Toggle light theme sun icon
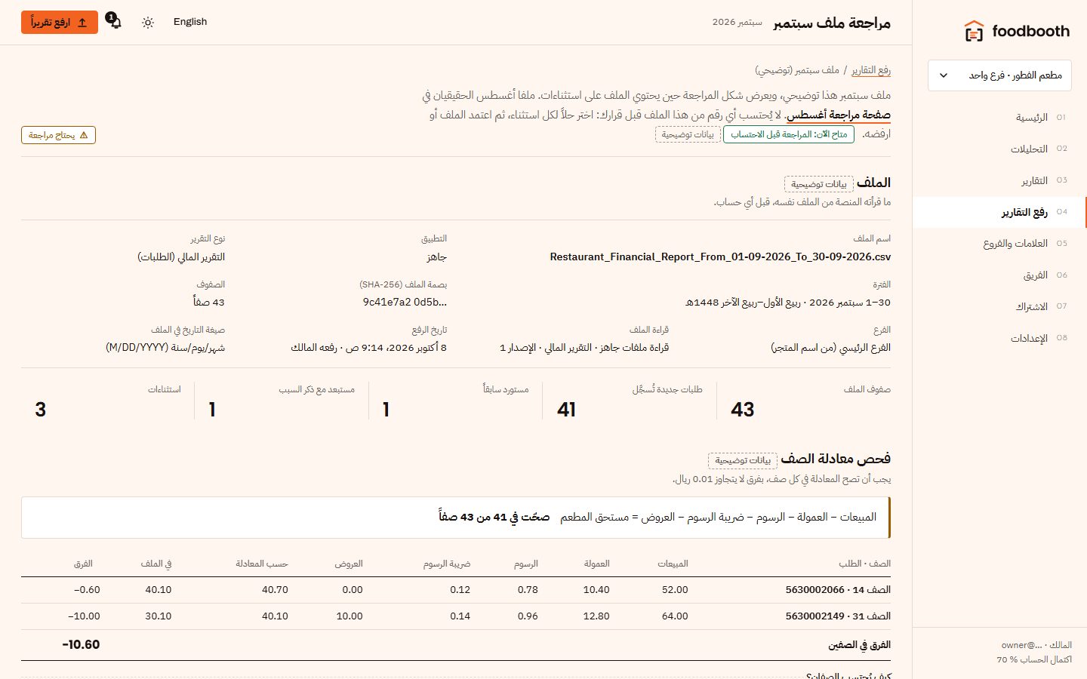The width and height of the screenshot is (1087, 679). (x=148, y=23)
